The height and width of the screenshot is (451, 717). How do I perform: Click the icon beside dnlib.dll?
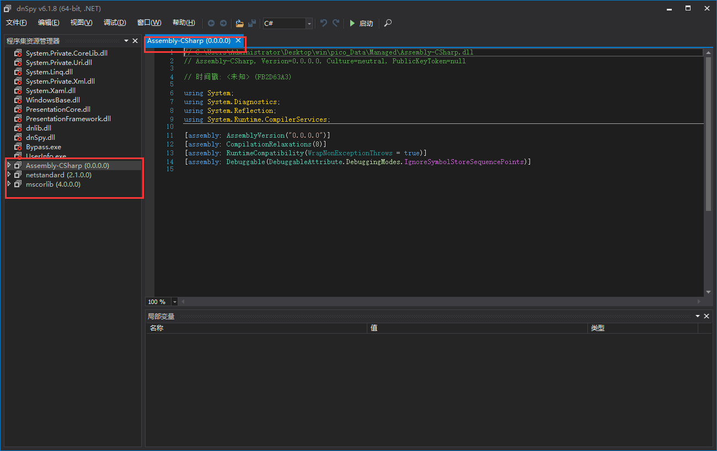pos(18,128)
